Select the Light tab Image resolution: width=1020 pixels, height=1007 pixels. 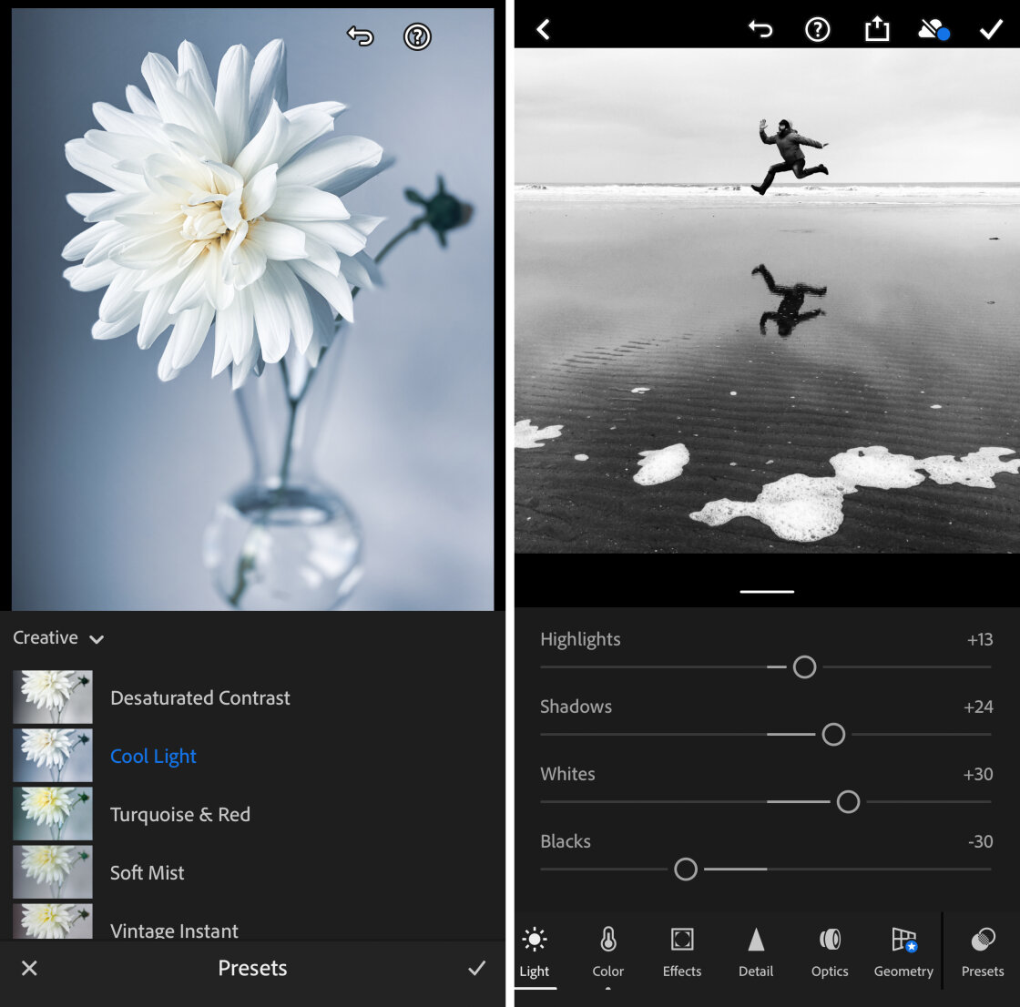(535, 952)
